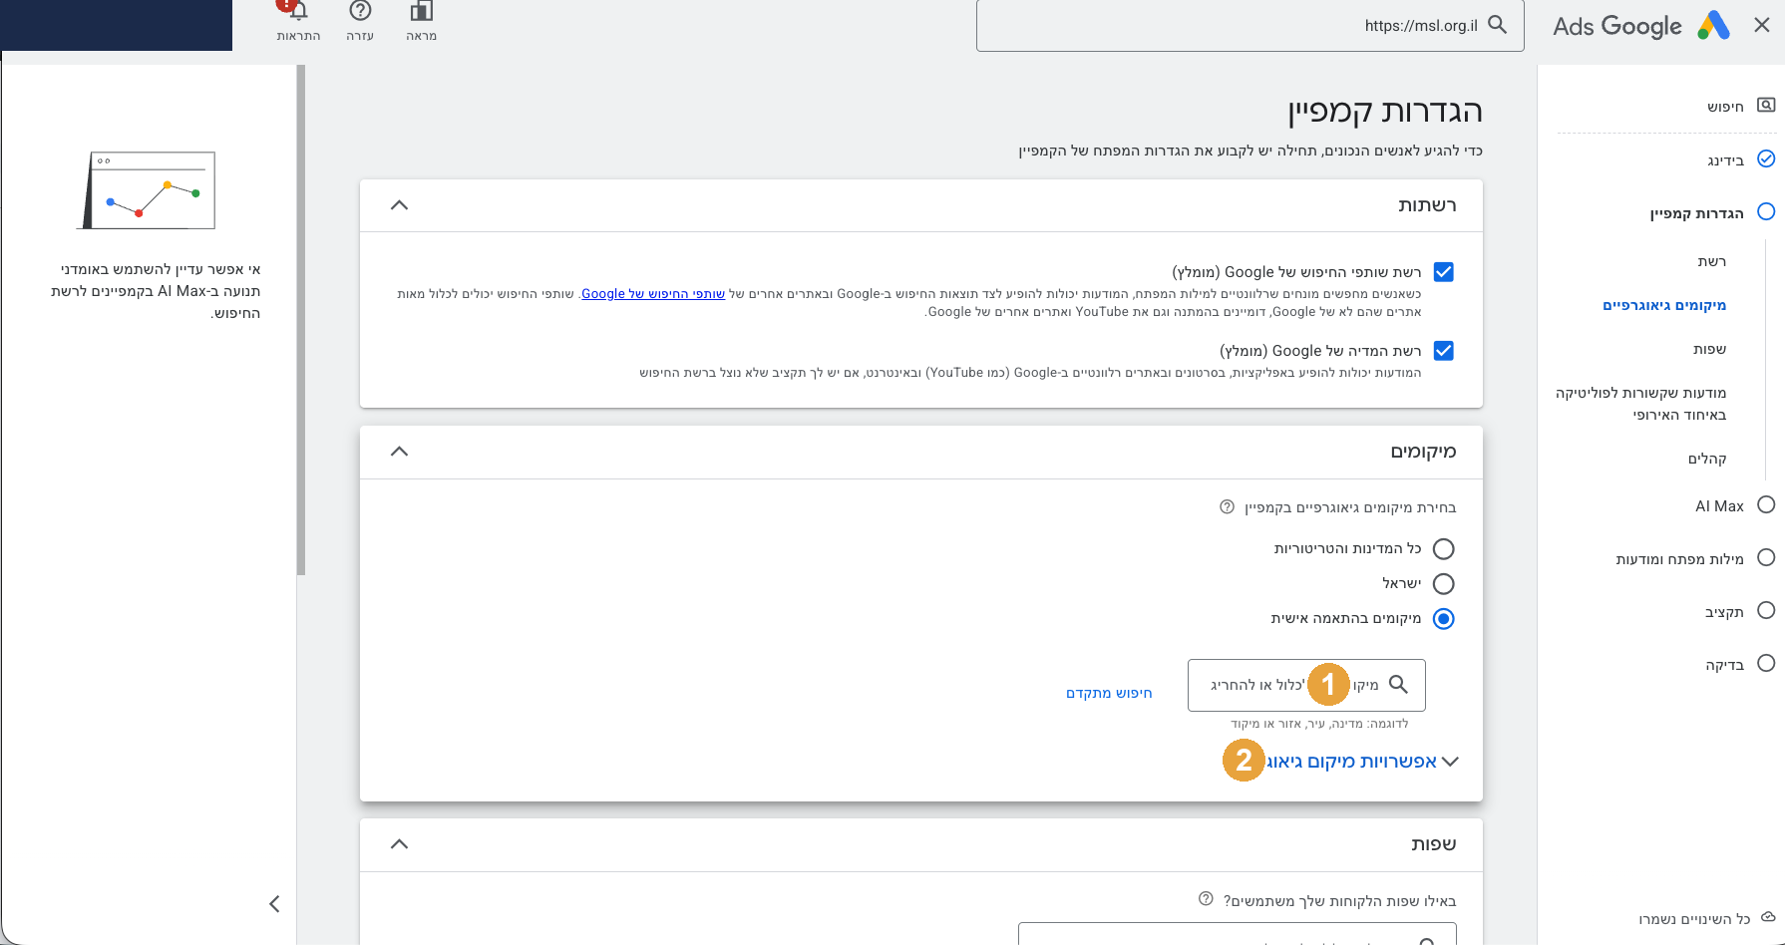Toggle Google search partners network checkbox
1785x945 pixels.
point(1443,271)
